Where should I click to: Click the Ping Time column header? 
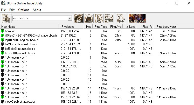pos(100,27)
